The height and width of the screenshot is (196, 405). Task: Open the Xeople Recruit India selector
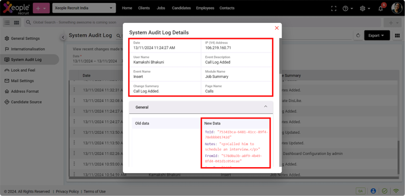84,8
